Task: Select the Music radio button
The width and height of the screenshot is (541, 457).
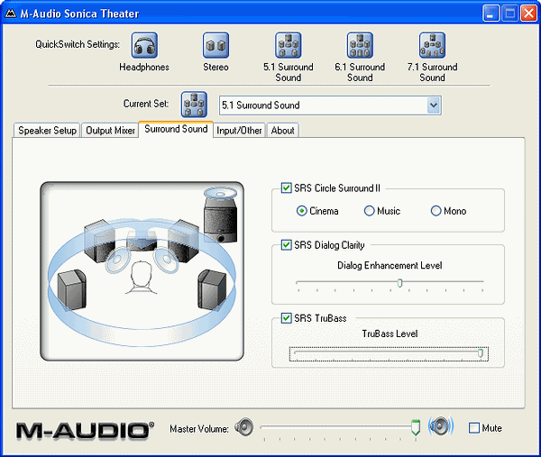Action: pyautogui.click(x=369, y=211)
